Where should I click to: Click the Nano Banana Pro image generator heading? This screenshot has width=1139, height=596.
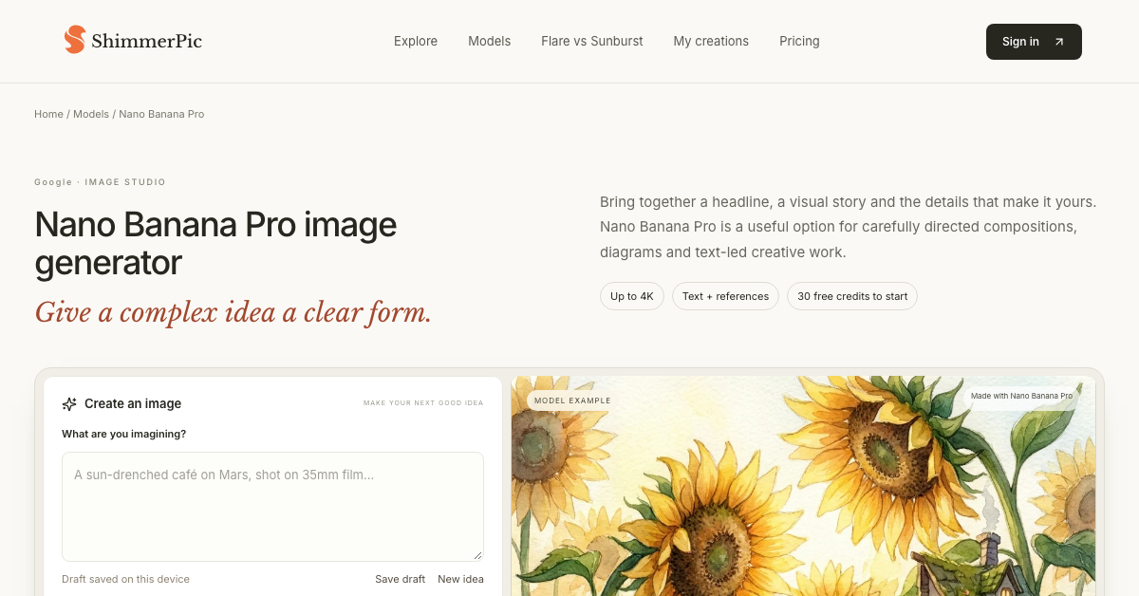(215, 243)
